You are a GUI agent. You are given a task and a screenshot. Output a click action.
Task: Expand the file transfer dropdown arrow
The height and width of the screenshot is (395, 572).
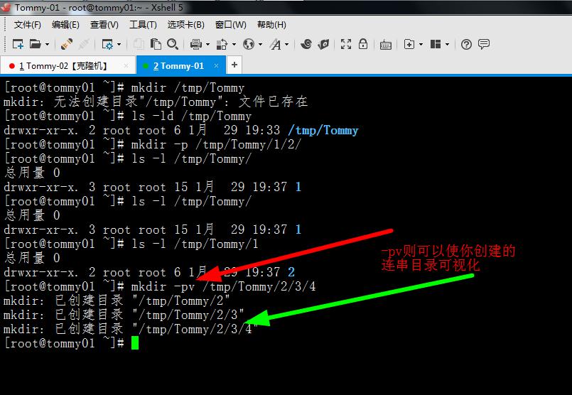[234, 45]
